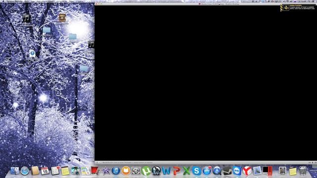Launch the Yandex browser icon
Screen dimensions: 317x178
pos(247,171)
